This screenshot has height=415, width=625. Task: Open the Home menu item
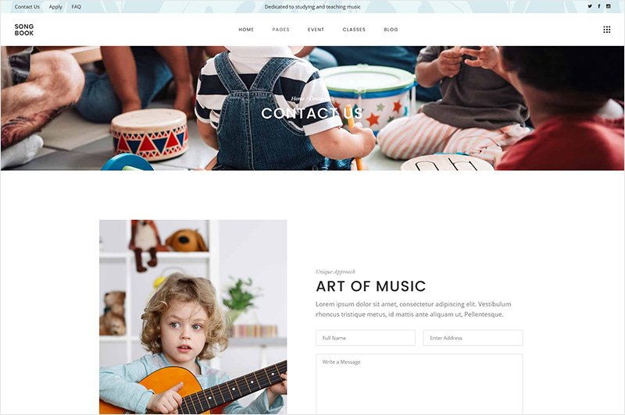pos(246,30)
